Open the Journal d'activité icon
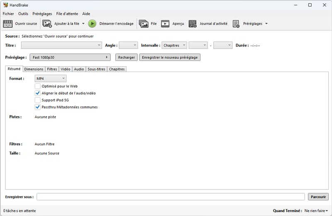The height and width of the screenshot is (216, 332). pos(193,24)
